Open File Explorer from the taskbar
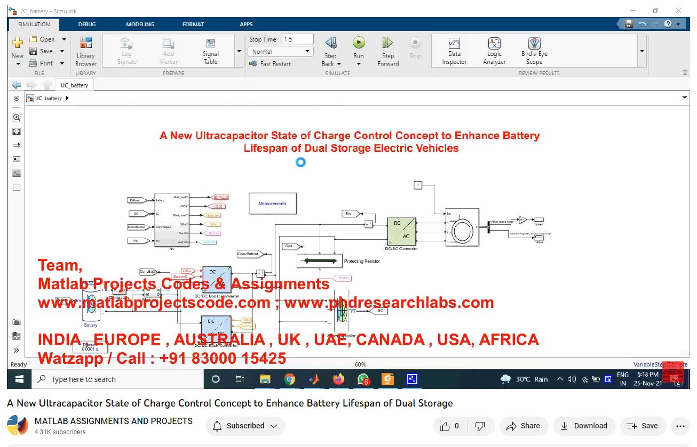 click(x=265, y=379)
